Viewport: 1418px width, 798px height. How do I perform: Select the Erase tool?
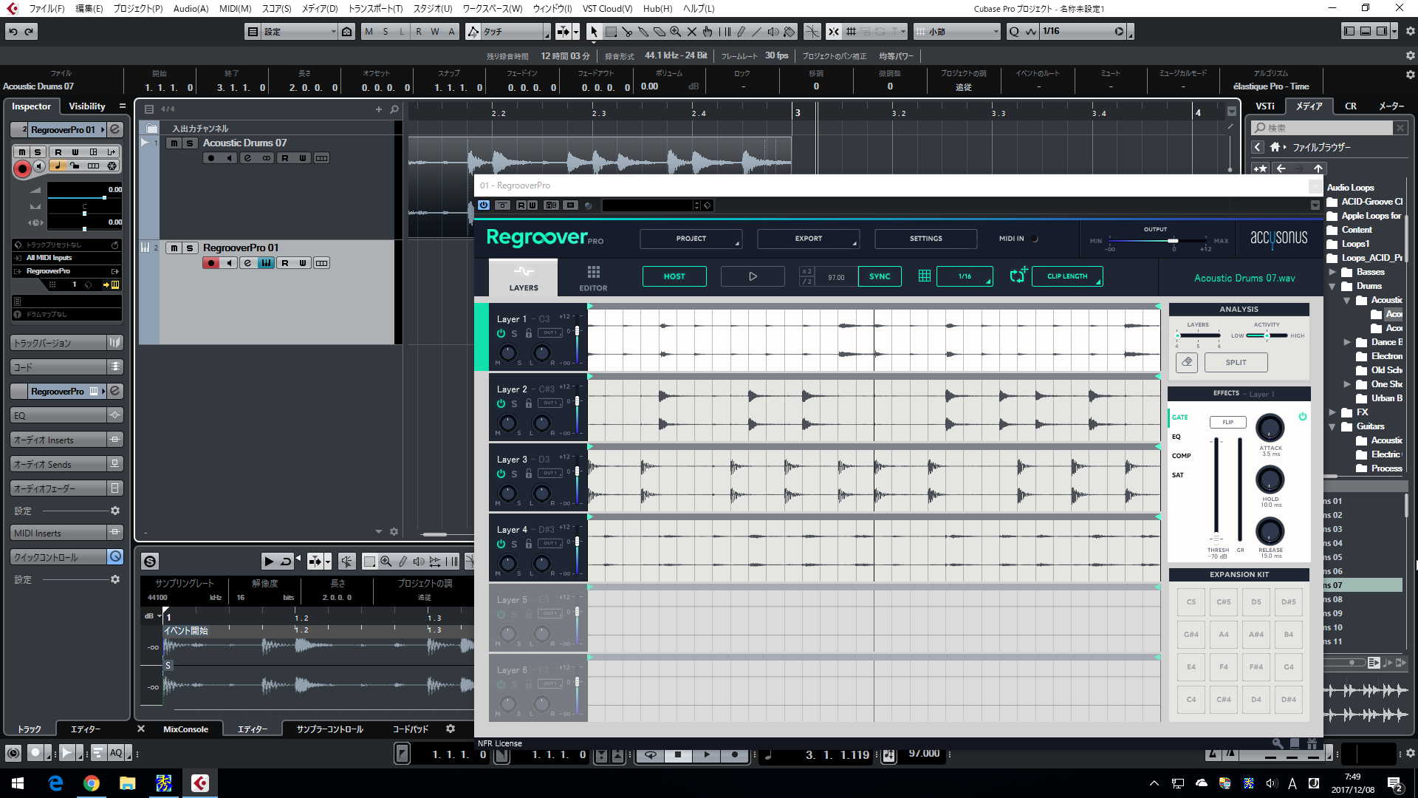pyautogui.click(x=660, y=32)
